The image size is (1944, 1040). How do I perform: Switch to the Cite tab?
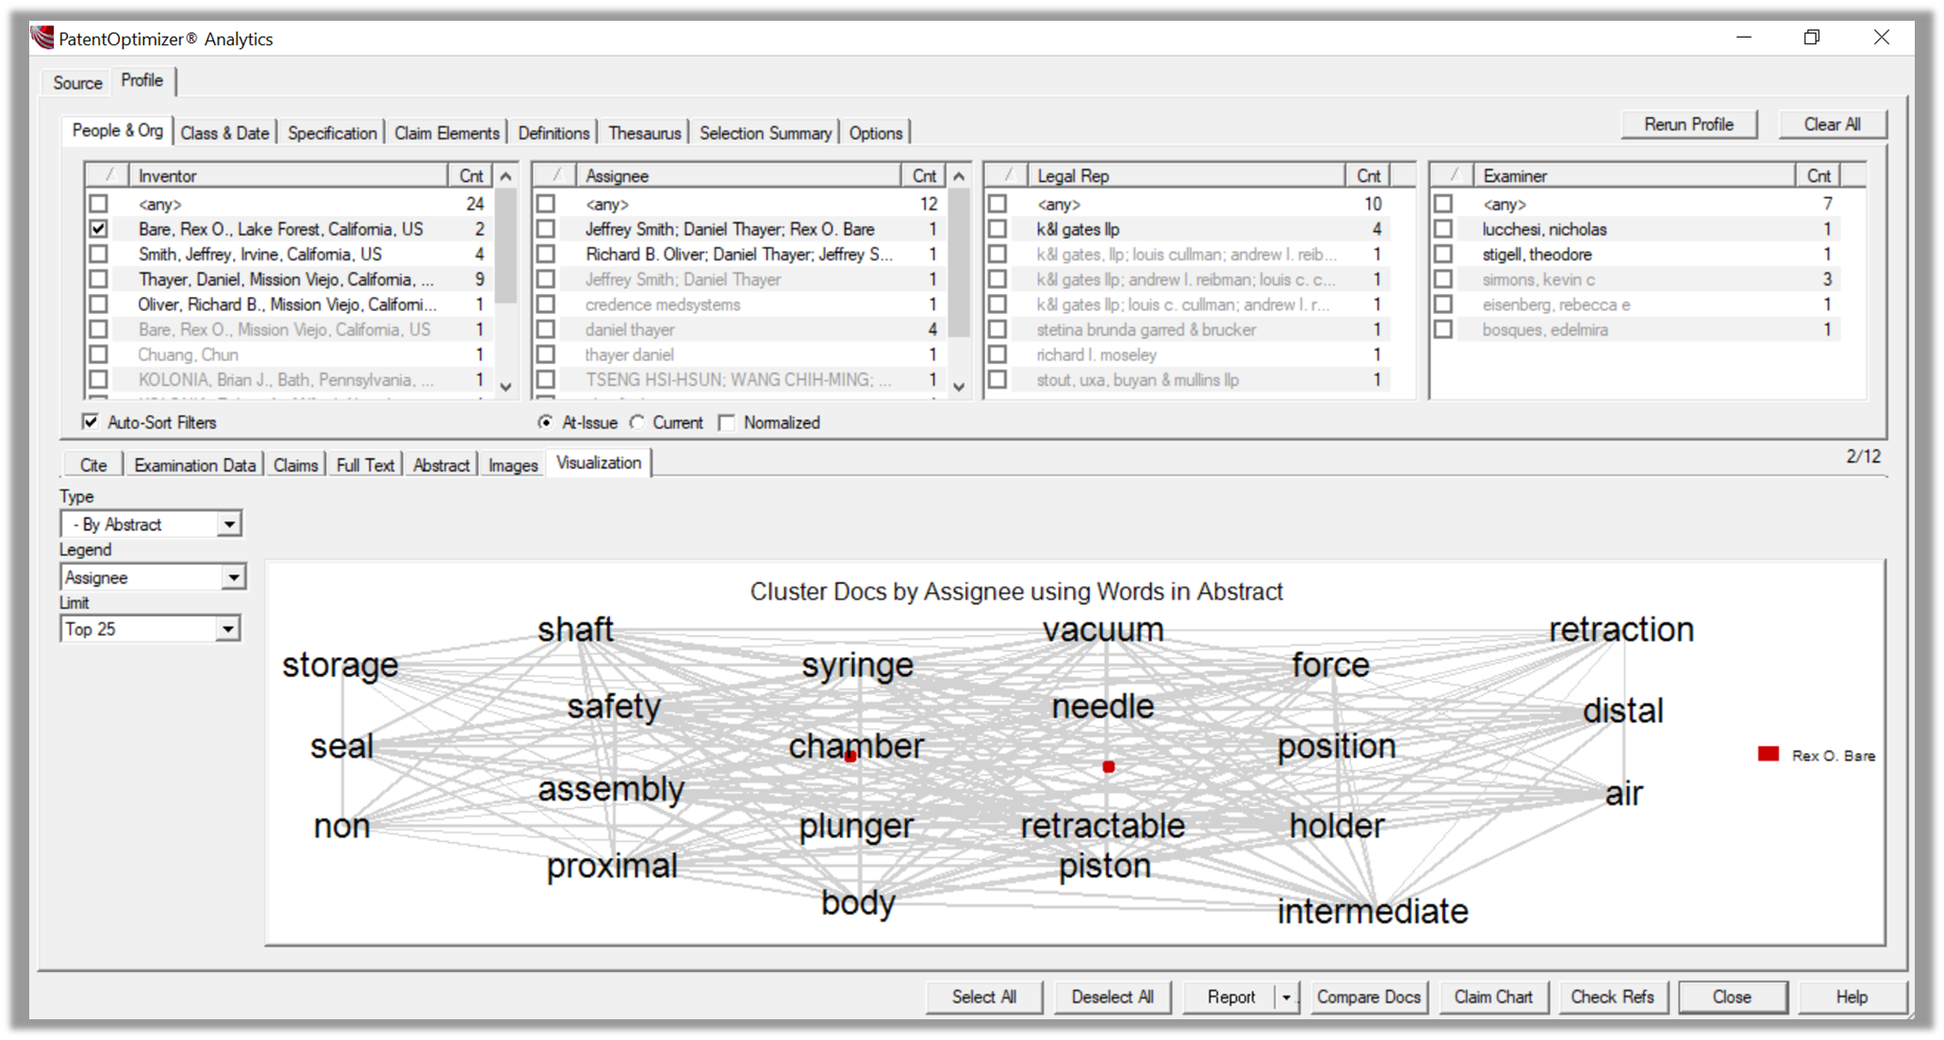pos(93,465)
